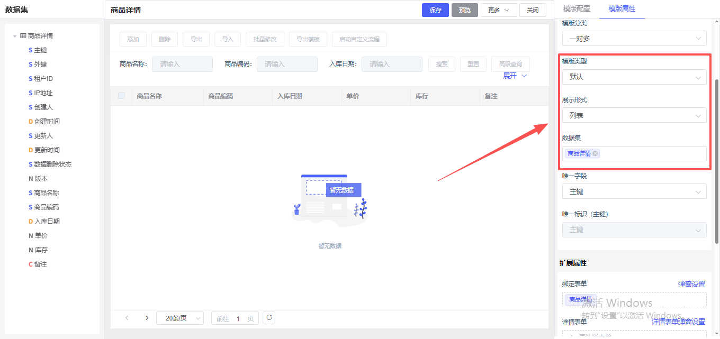Click the 预览 button
Screen dimensions: 720x339
click(464, 10)
